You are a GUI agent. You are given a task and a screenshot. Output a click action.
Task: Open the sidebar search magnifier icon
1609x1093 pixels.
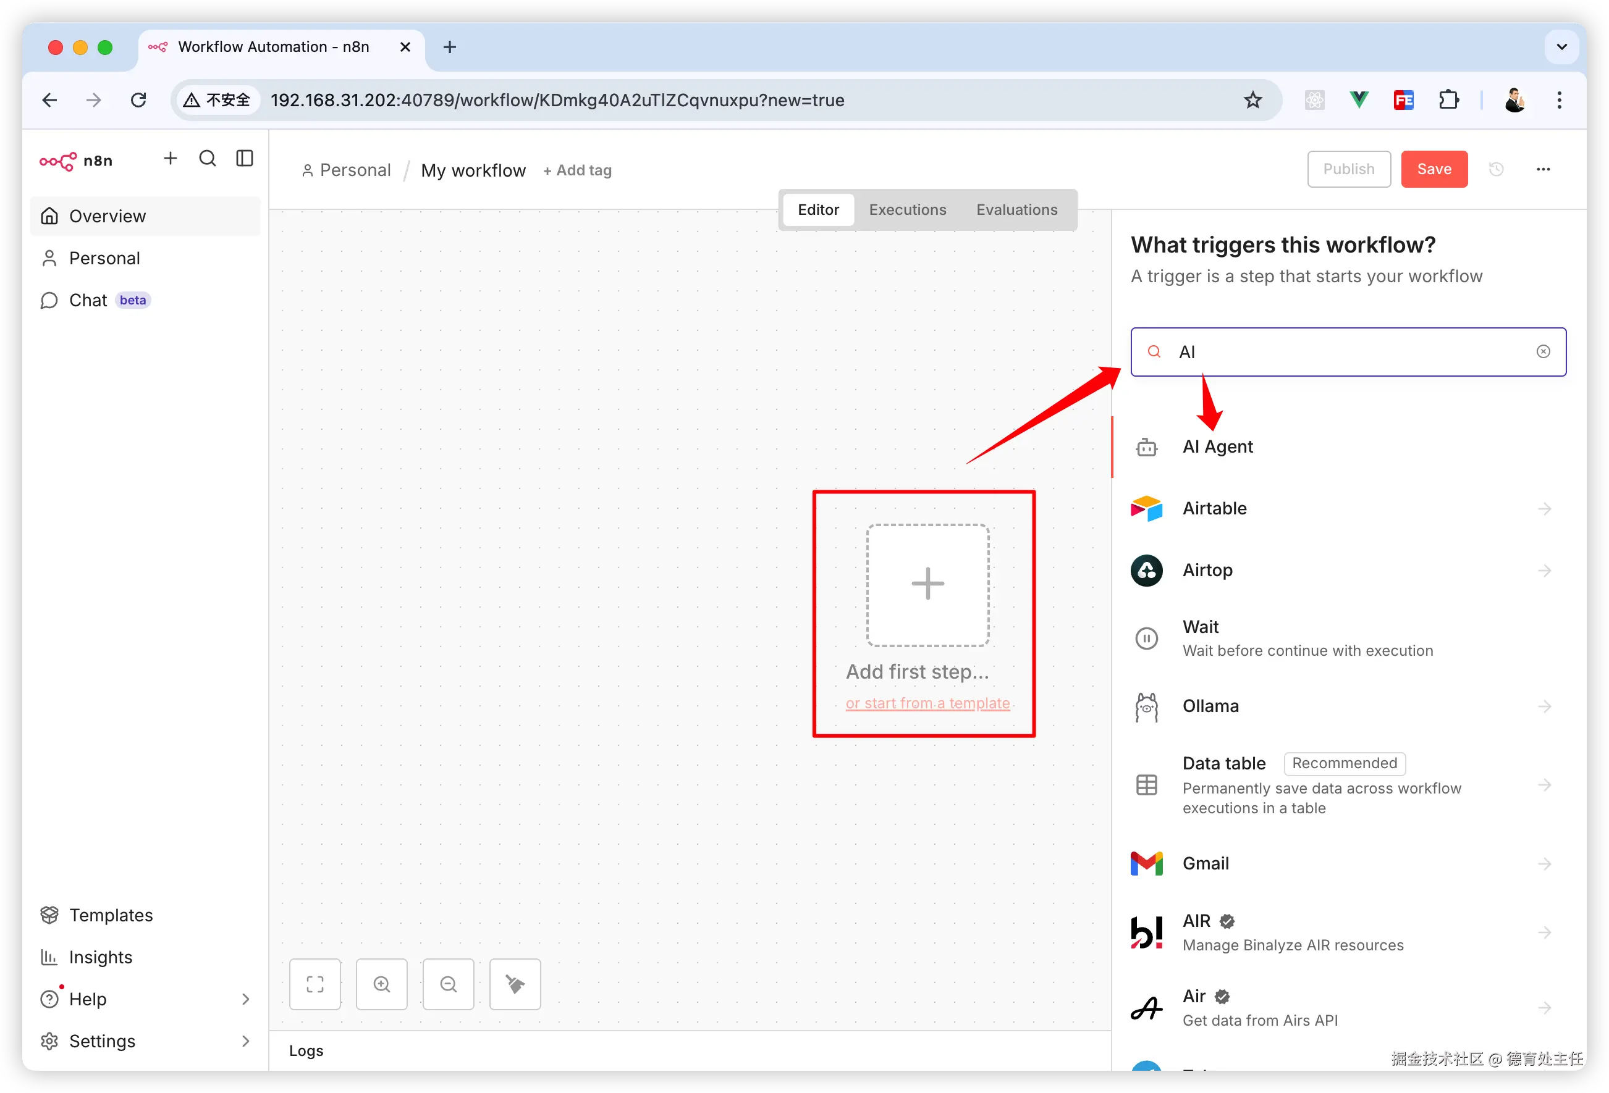click(x=208, y=159)
